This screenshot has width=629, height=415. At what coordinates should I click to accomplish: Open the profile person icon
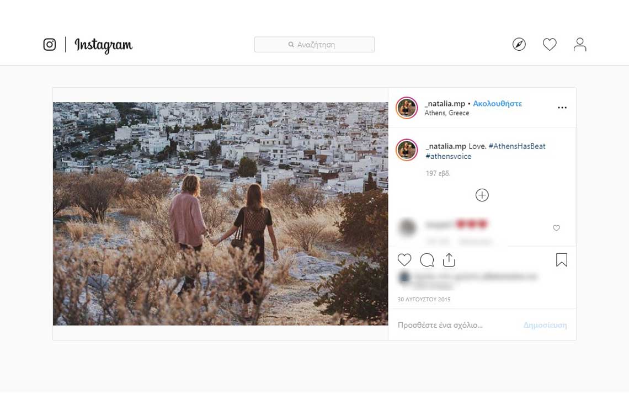pos(579,45)
